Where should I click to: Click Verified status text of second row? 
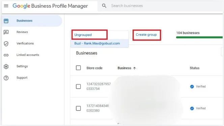[201, 108]
